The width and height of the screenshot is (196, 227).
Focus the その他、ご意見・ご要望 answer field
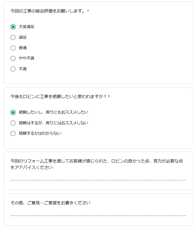pos(98,213)
